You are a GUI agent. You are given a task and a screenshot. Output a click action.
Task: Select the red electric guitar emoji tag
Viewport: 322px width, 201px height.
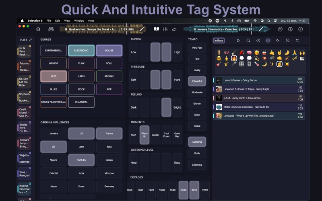pos(219,64)
